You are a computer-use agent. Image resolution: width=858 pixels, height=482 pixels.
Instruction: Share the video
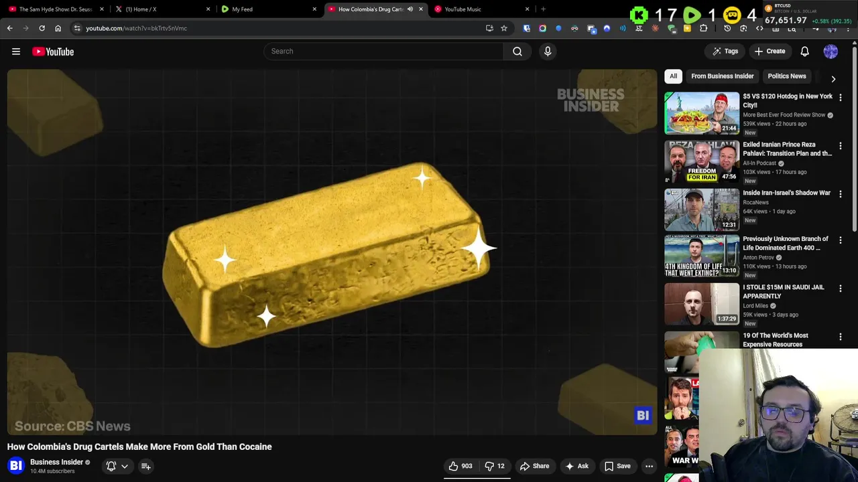tap(534, 466)
